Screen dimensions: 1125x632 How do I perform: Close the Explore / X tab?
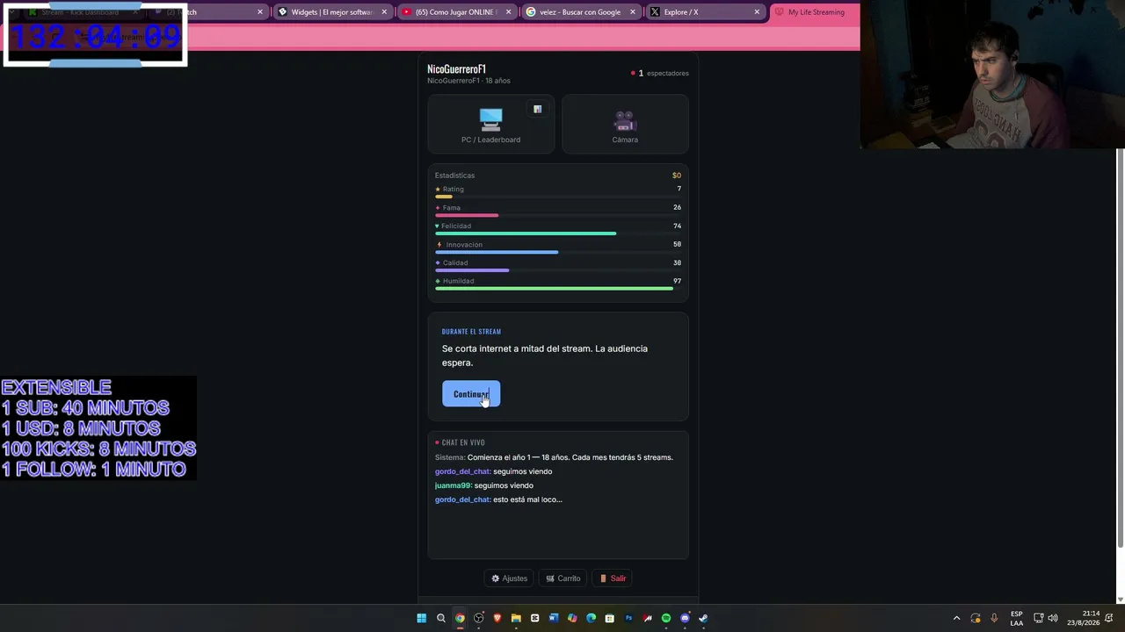click(757, 12)
